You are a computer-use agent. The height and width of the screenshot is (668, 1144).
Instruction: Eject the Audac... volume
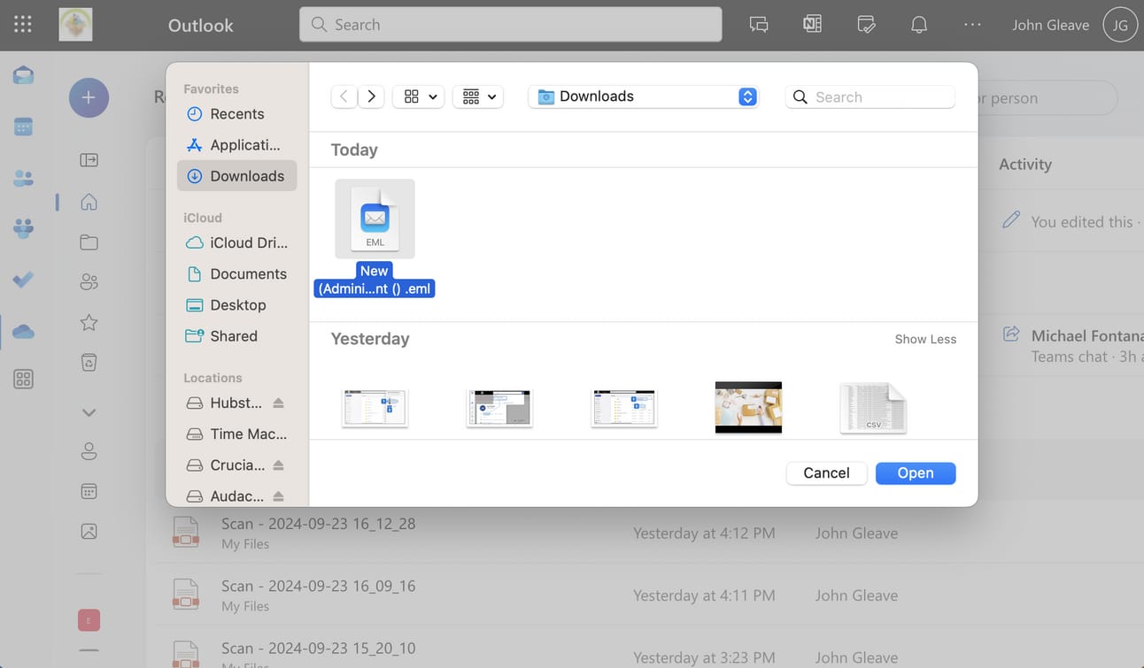point(278,495)
